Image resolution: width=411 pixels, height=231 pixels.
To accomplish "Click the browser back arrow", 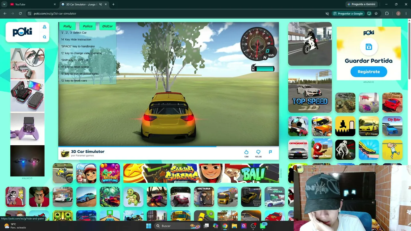I will 5,13.
